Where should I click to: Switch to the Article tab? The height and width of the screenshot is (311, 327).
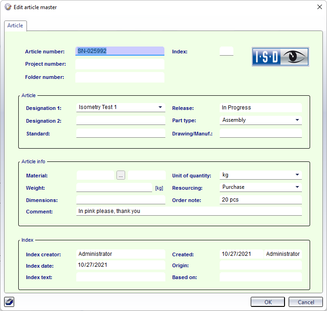click(15, 26)
